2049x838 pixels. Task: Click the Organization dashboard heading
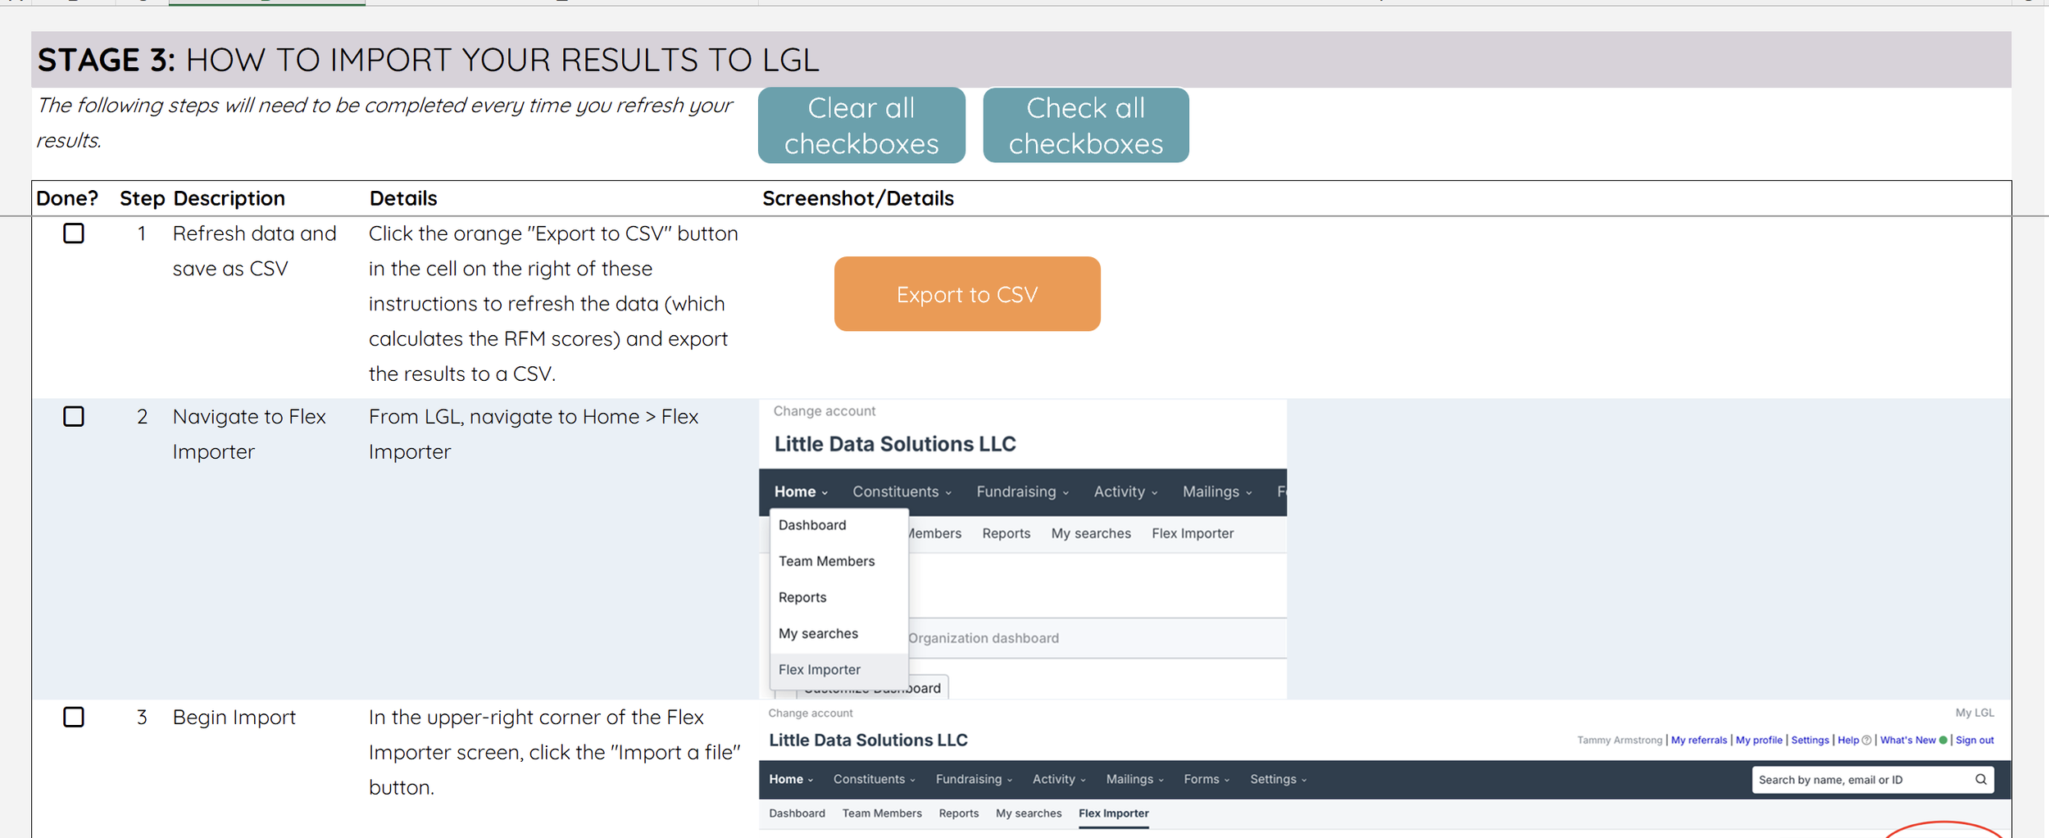pos(983,638)
